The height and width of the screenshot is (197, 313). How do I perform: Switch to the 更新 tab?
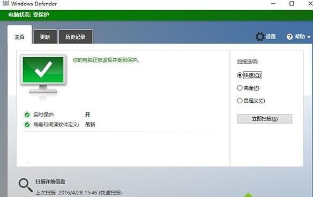click(45, 37)
